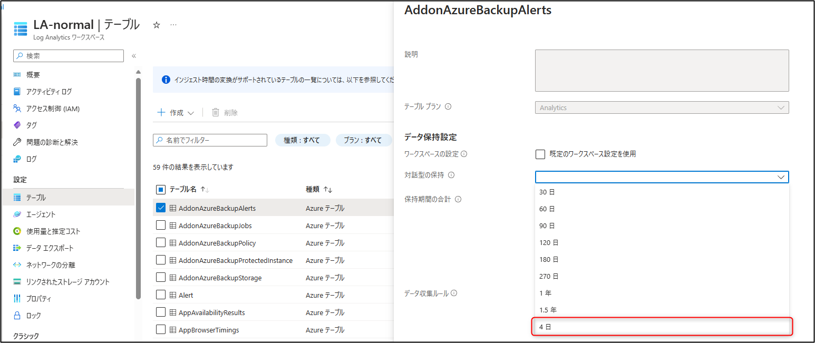Enable 既定のワークスペース設定を使用 checkbox
The height and width of the screenshot is (343, 815).
tap(540, 154)
